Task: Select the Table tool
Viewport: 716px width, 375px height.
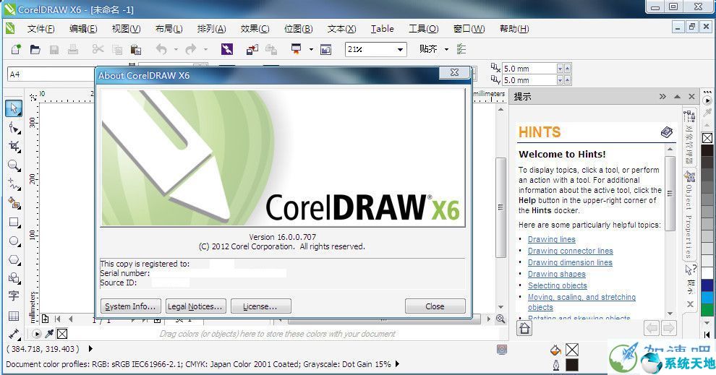Action: 14,316
